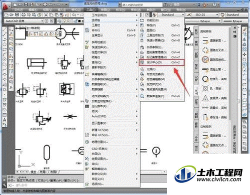Open the AutoCAD workspace dropdown

24,21
